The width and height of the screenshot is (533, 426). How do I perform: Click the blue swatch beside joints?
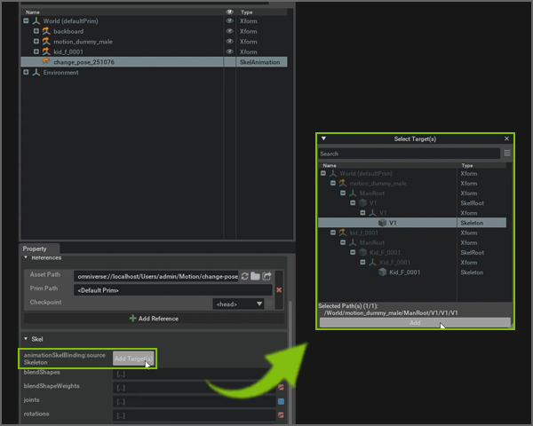click(x=281, y=401)
